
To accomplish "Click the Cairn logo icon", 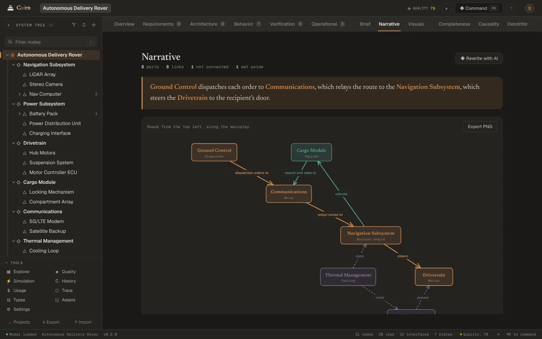I will coord(11,8).
